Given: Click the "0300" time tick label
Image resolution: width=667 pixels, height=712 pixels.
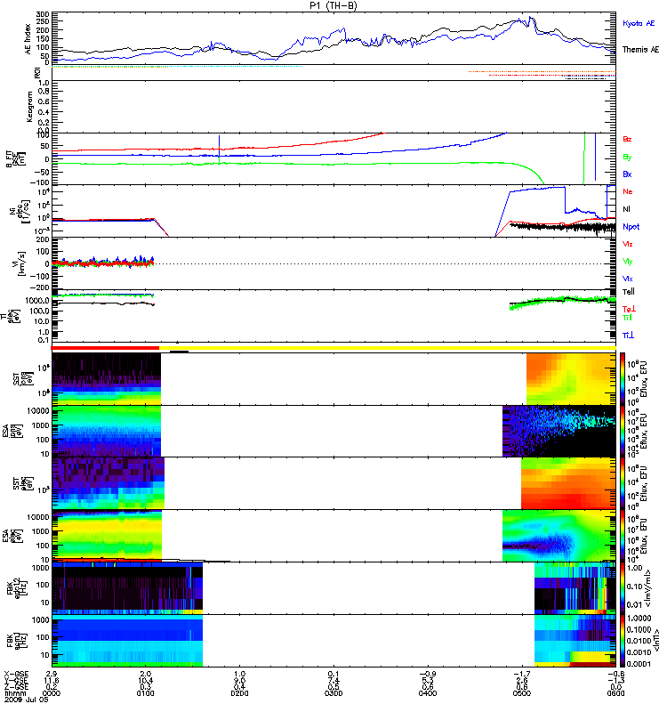Looking at the screenshot, I should point(333,693).
